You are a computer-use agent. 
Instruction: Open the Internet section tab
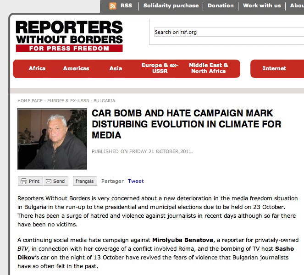274,68
